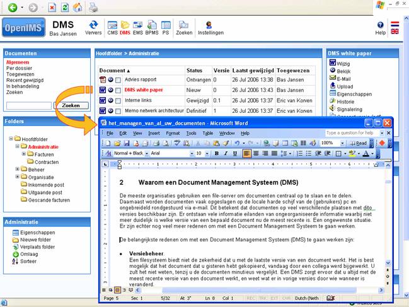
Task: Open file icon in Word toolbar
Action: tap(117, 143)
